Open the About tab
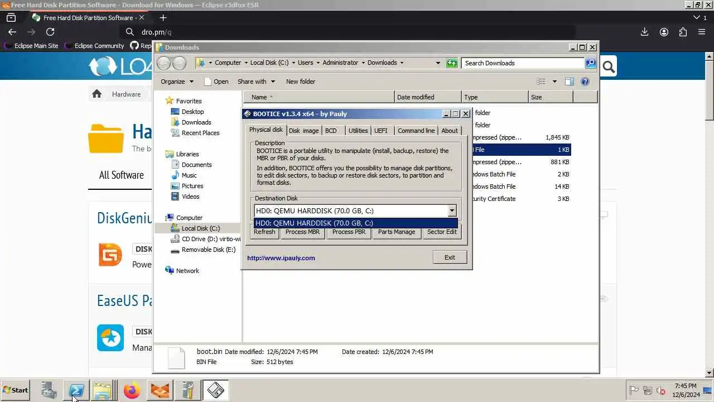 tap(450, 131)
